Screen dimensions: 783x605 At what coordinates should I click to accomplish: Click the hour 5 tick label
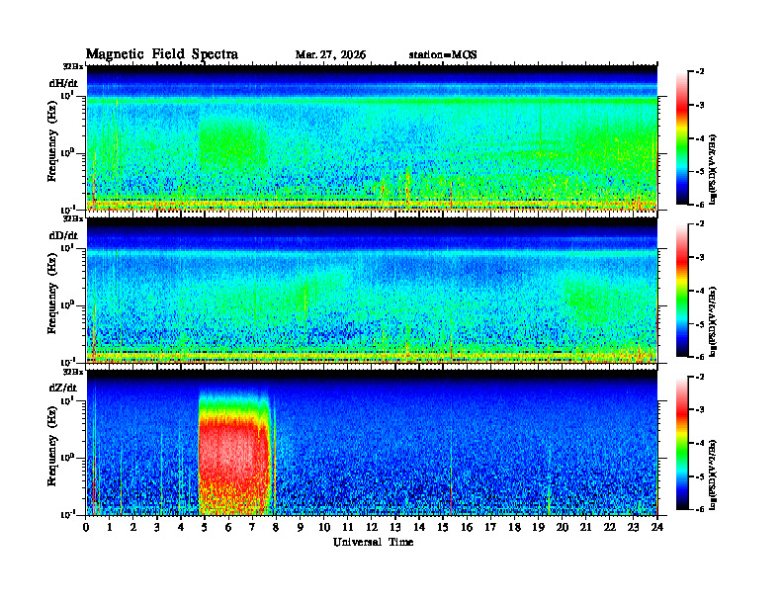click(205, 528)
